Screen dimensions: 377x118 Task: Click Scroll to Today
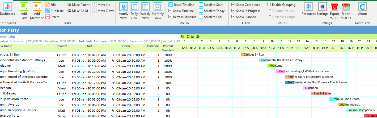coord(212,11)
